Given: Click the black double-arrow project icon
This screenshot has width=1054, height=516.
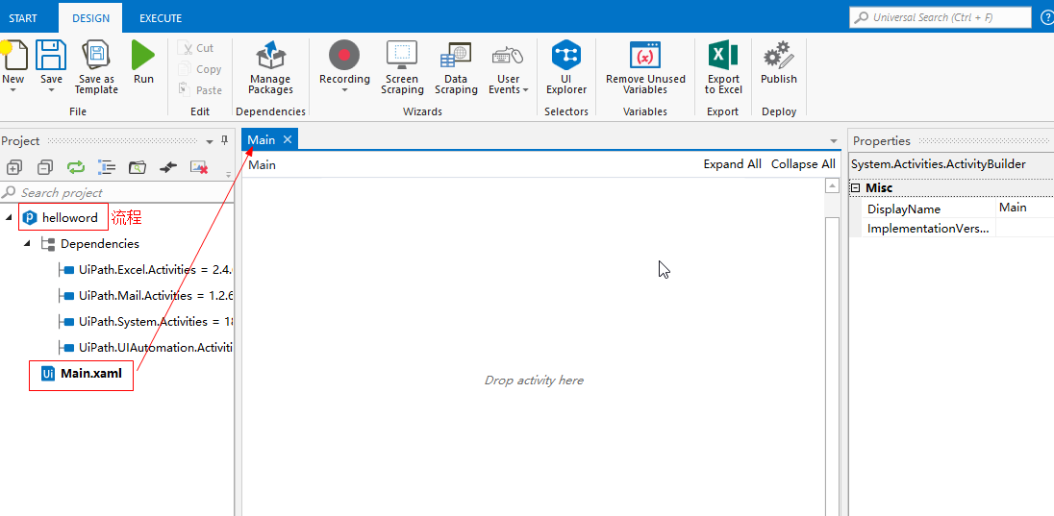Looking at the screenshot, I should coord(168,166).
